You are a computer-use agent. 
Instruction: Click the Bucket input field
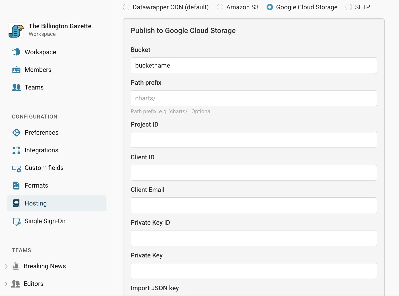[x=254, y=66]
